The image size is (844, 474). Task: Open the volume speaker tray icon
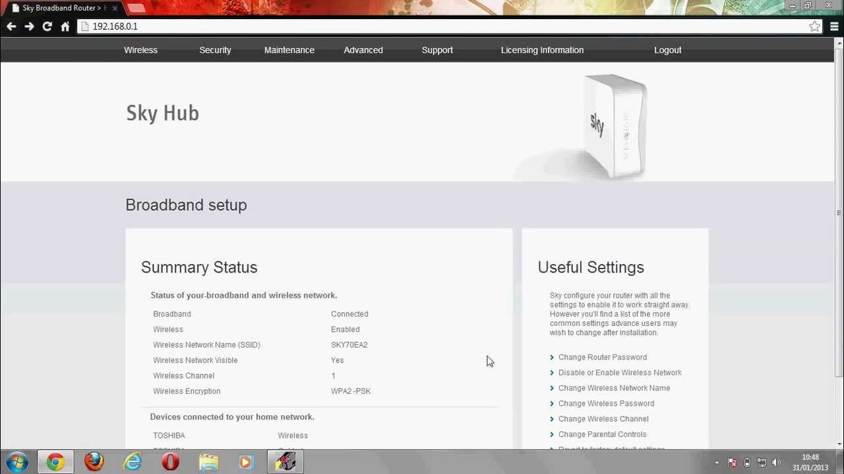coord(776,463)
